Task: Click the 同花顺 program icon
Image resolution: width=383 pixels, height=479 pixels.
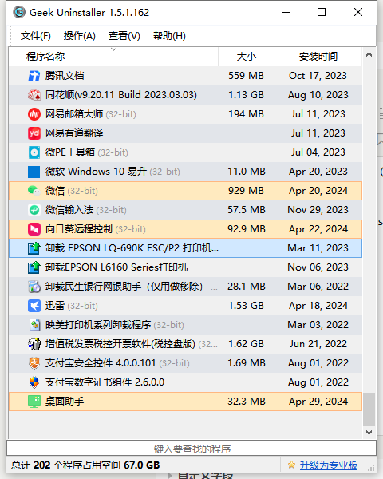Action: tap(34, 95)
